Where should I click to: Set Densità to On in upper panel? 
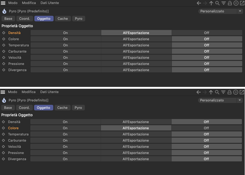pos(66,33)
